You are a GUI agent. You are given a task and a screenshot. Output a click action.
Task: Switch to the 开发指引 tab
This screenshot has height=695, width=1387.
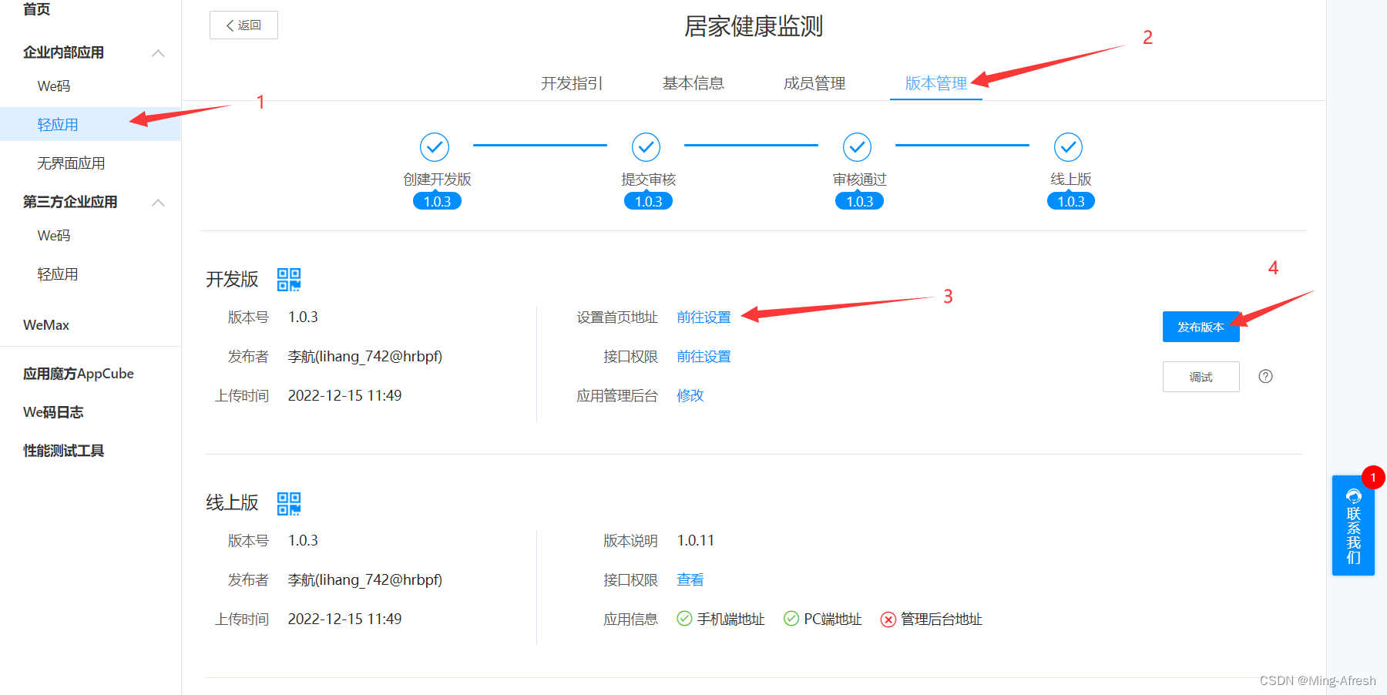pos(572,83)
